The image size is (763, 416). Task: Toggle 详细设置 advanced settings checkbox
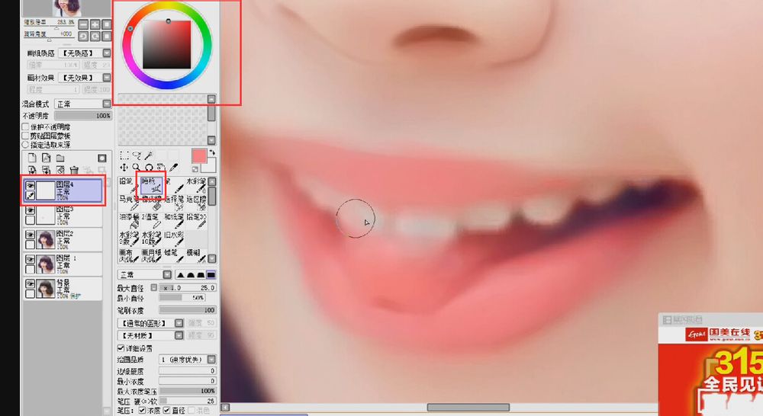[x=121, y=348]
